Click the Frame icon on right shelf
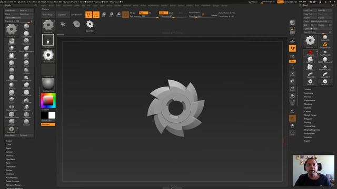Viewport: 337px width, 189px height. (293, 75)
